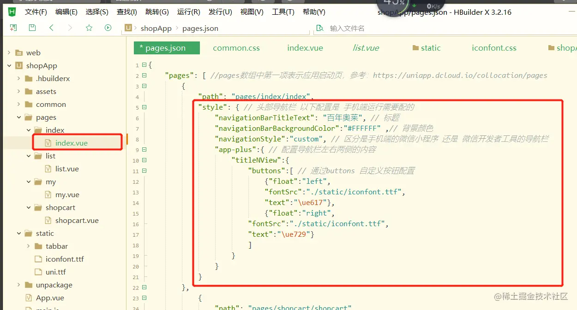
Task: Click the tabbar folder icon in tree
Action: [x=38, y=246]
